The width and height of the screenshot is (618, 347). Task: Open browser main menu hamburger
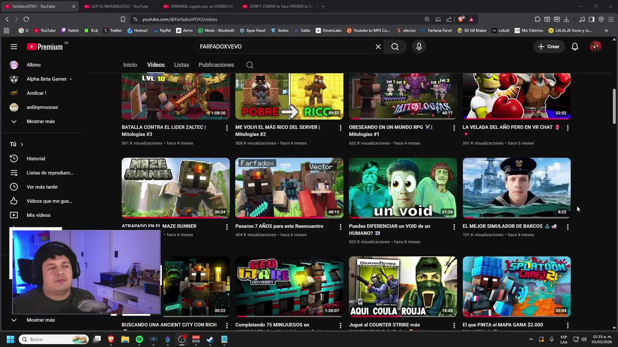(x=611, y=19)
